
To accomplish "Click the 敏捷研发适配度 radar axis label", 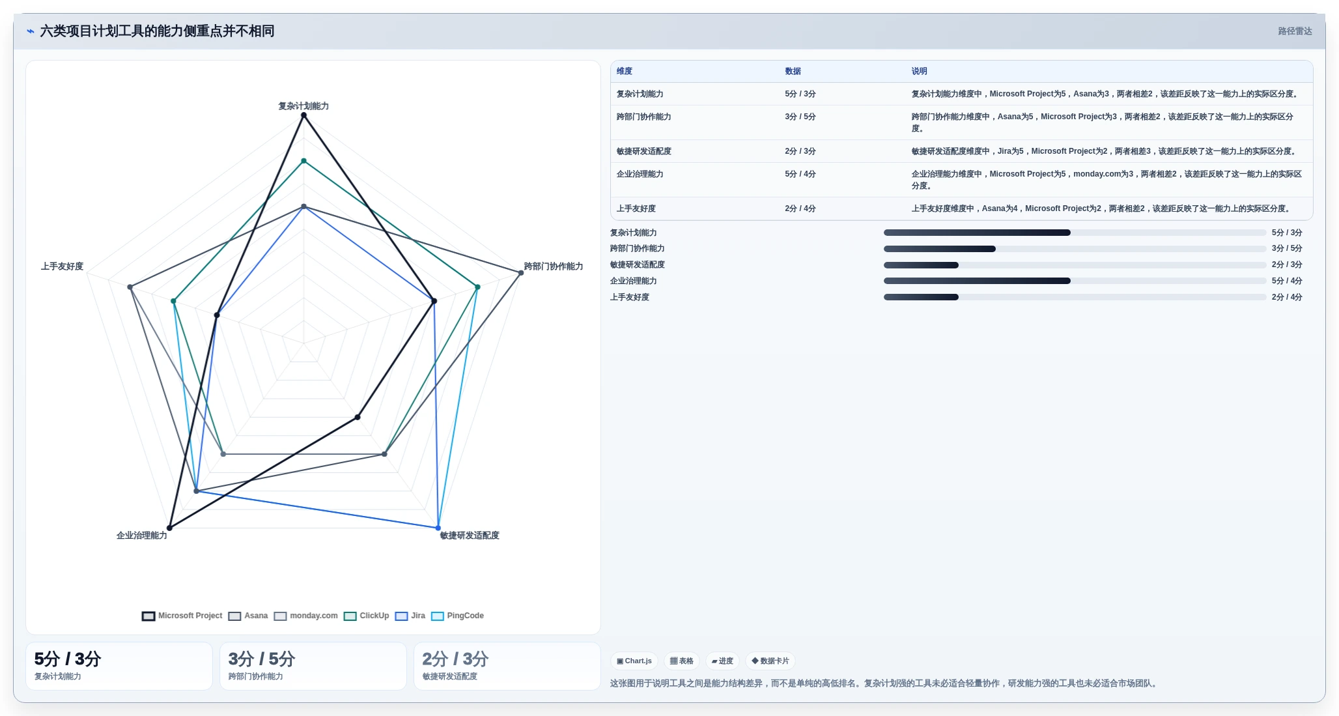I will click(x=470, y=535).
